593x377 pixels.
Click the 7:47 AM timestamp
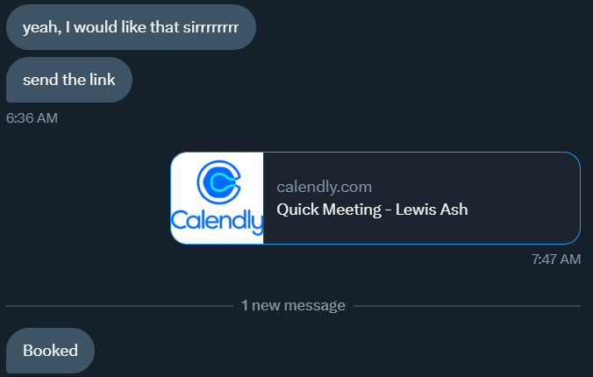coord(556,260)
